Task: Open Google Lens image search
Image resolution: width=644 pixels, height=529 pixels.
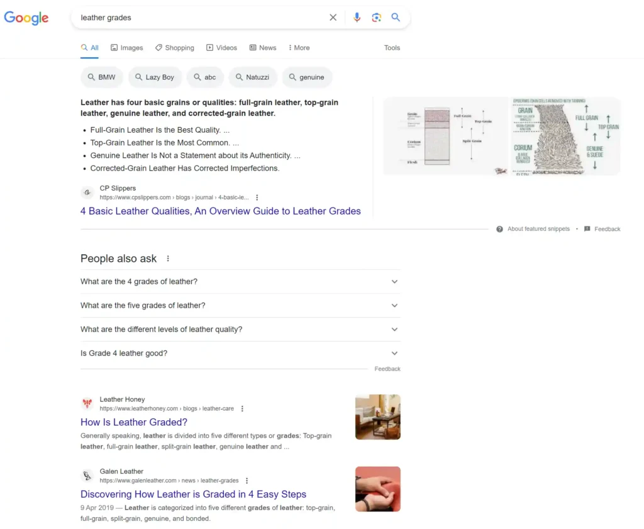Action: [376, 17]
